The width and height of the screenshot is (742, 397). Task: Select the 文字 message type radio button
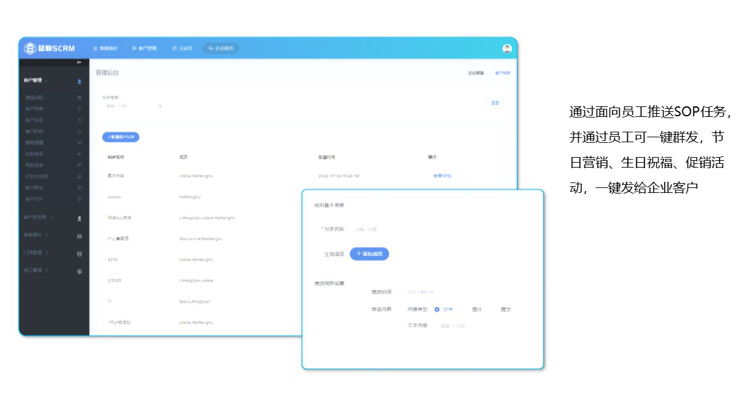[x=437, y=309]
